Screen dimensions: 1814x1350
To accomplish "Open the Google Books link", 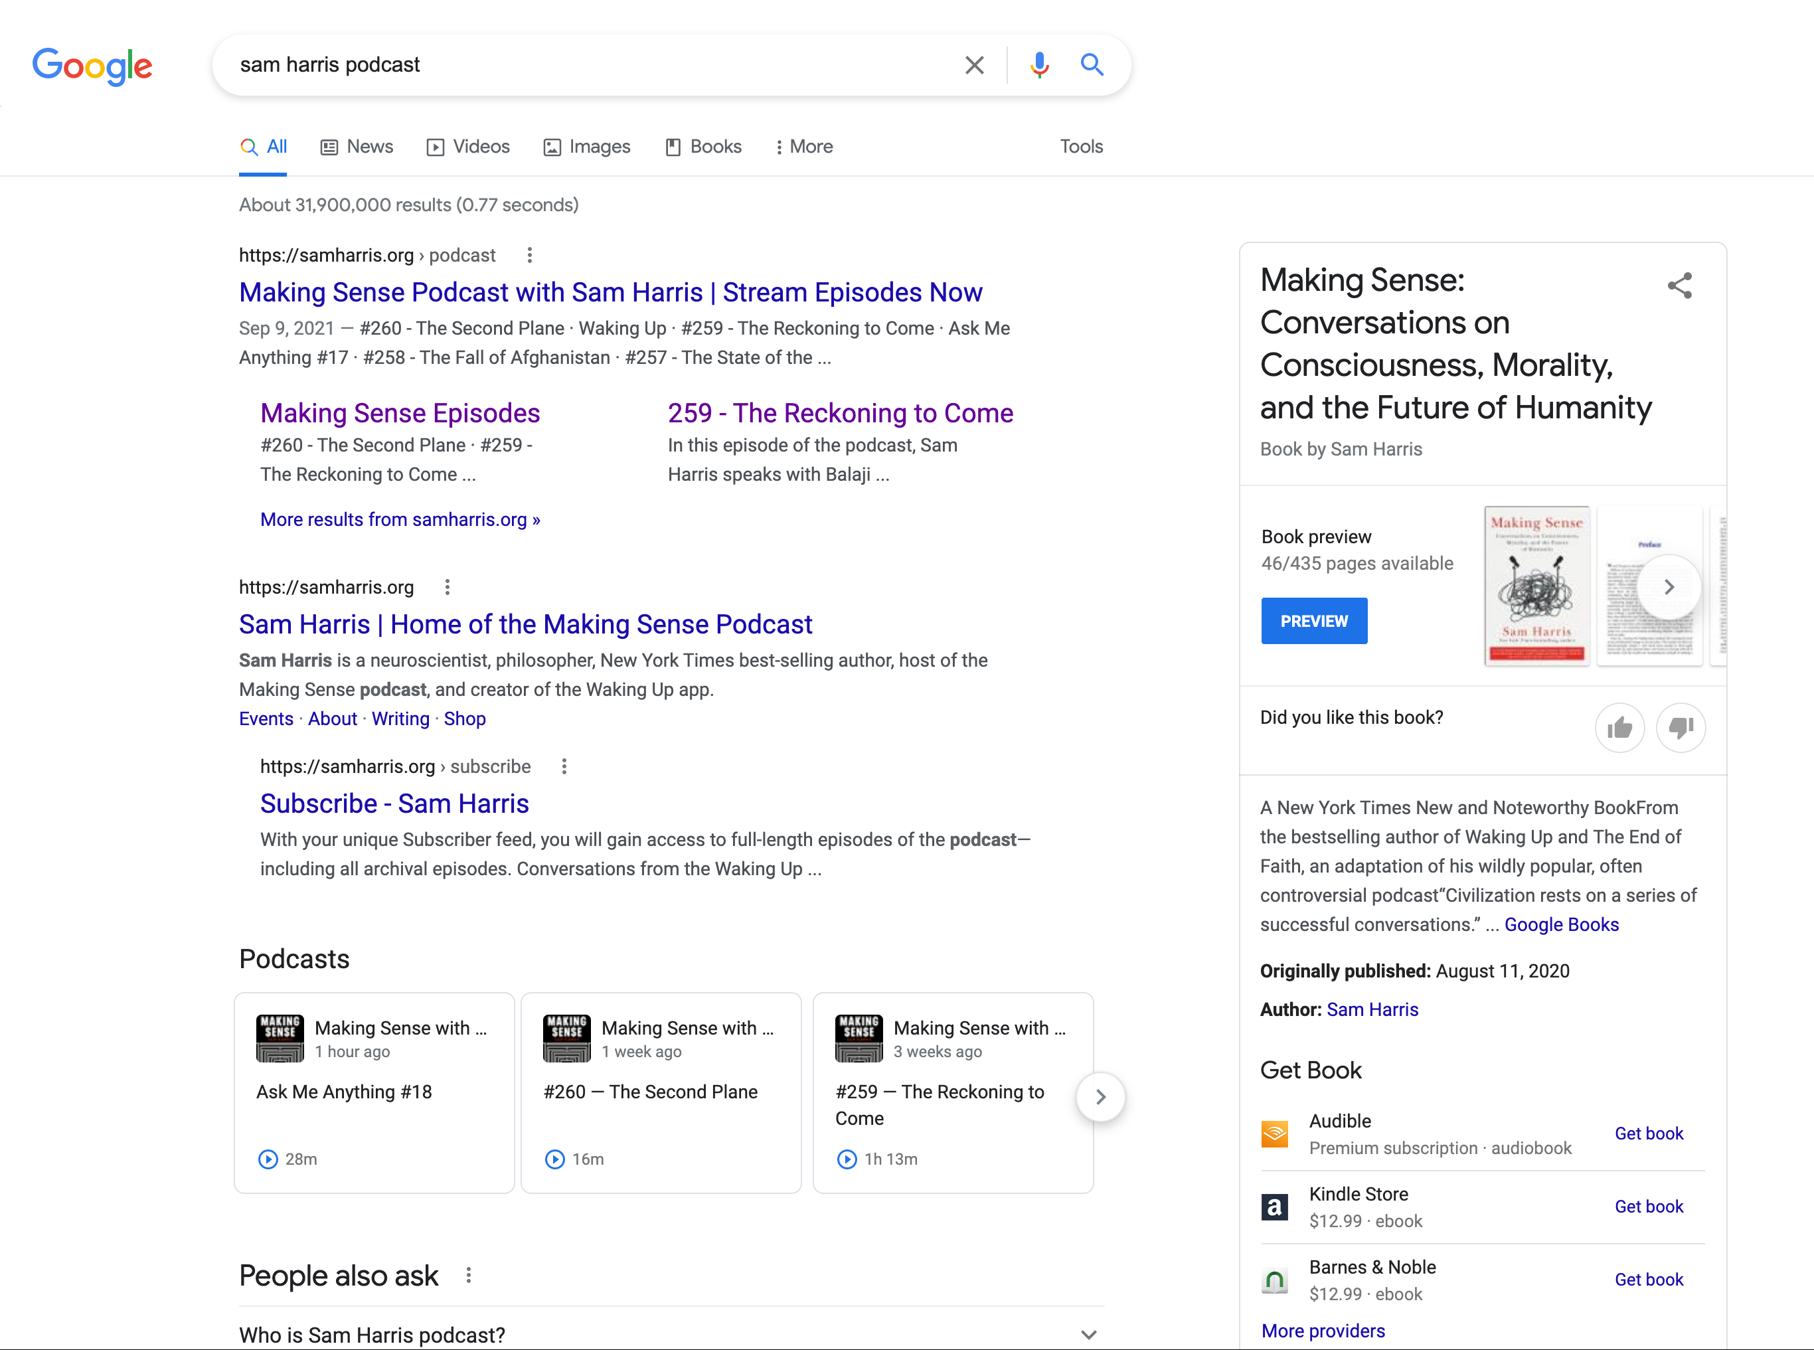I will tap(1562, 925).
